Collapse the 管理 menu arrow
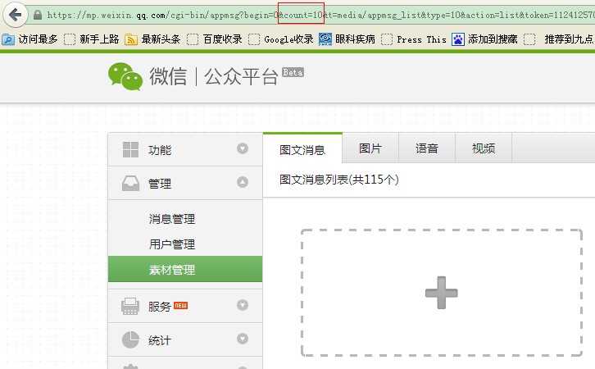The height and width of the screenshot is (369, 595). 243,182
